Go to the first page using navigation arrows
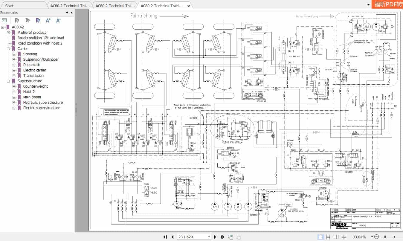Viewport: 403px width, 241px height. [165, 237]
